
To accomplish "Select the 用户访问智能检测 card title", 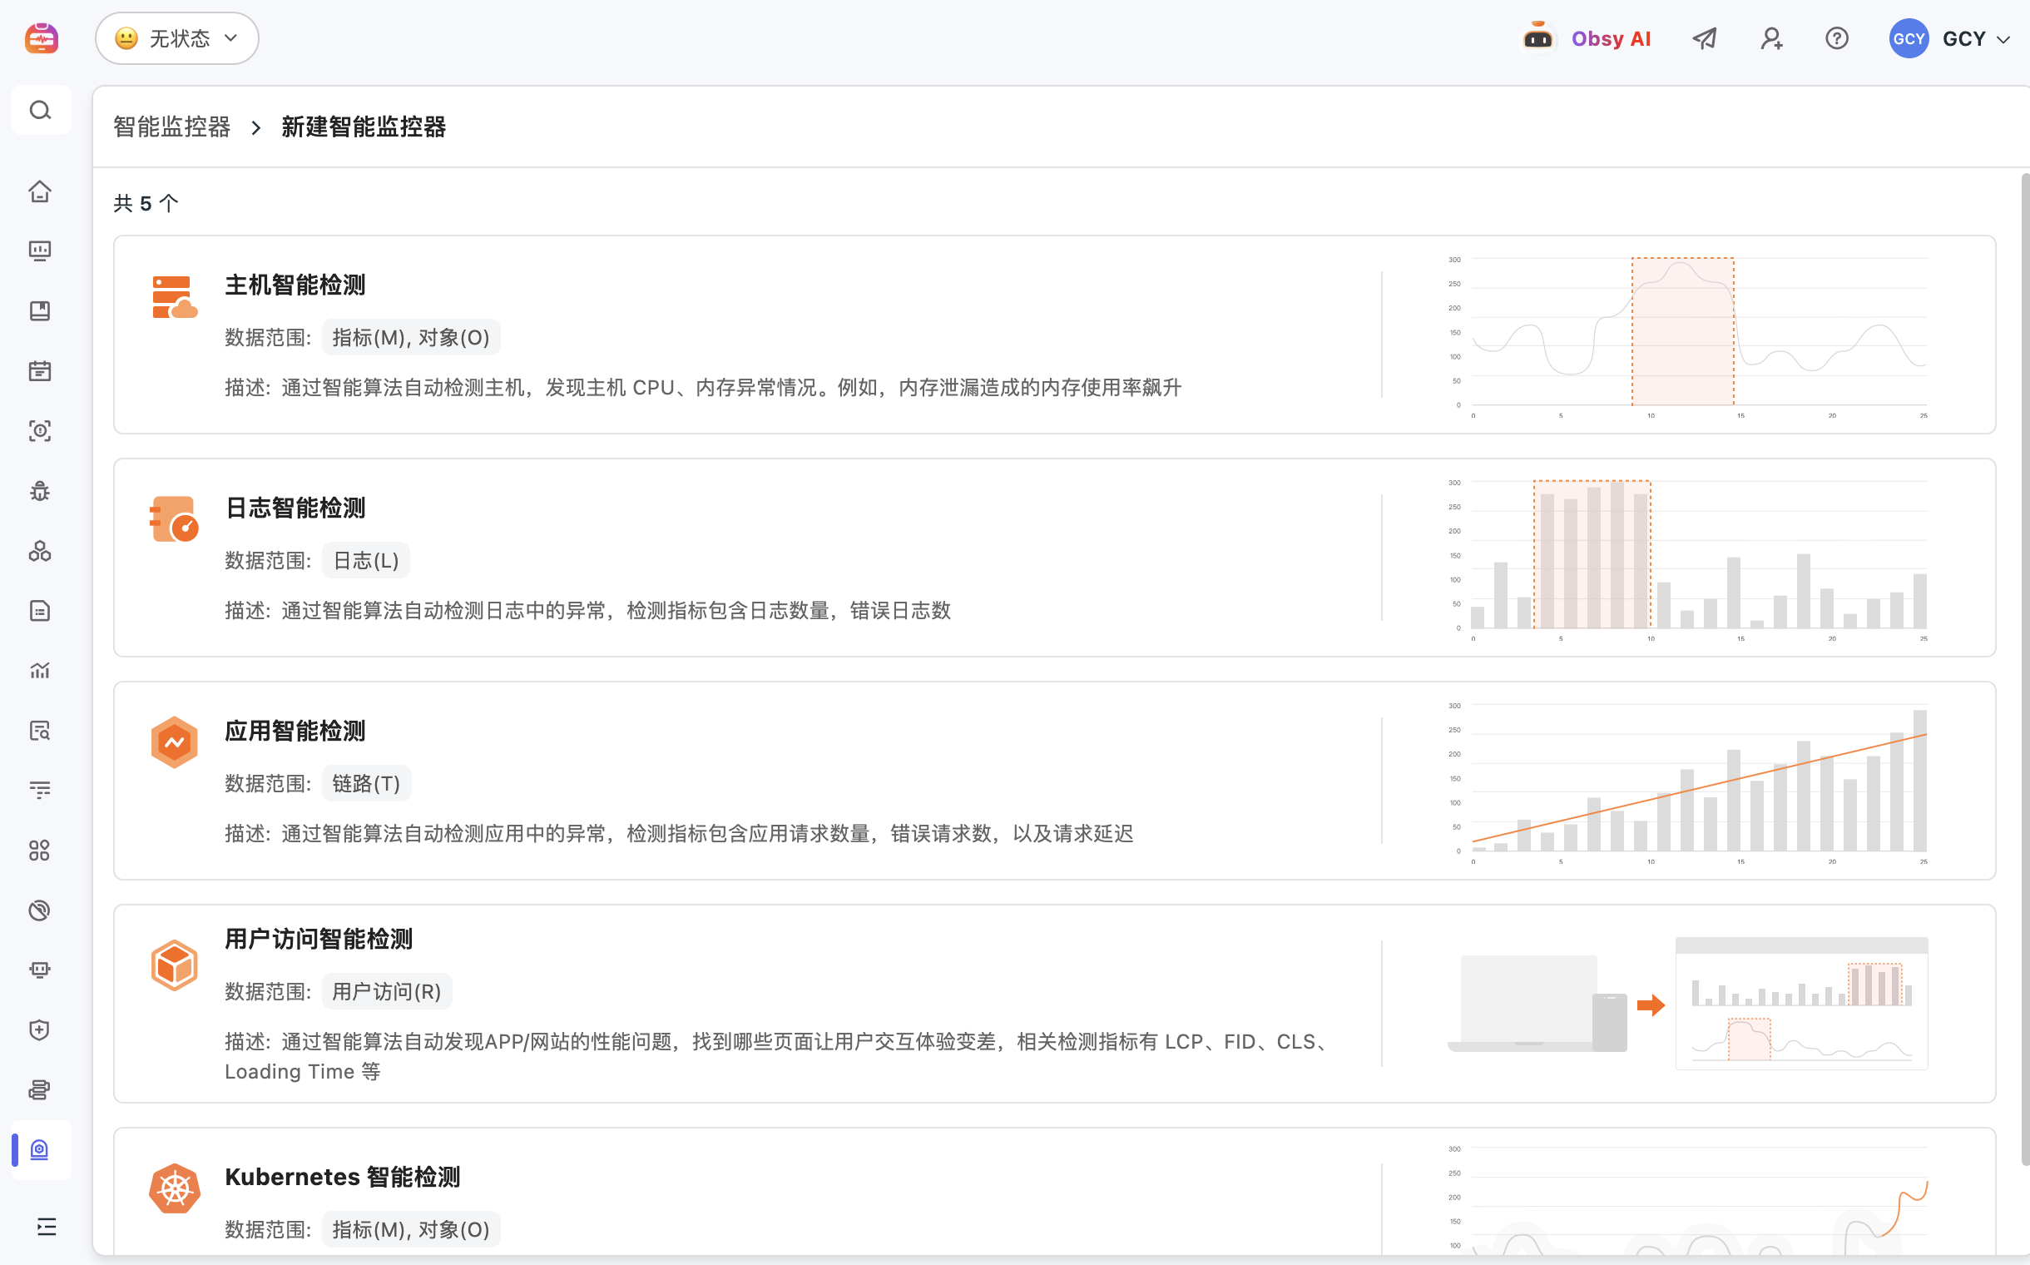I will point(318,939).
